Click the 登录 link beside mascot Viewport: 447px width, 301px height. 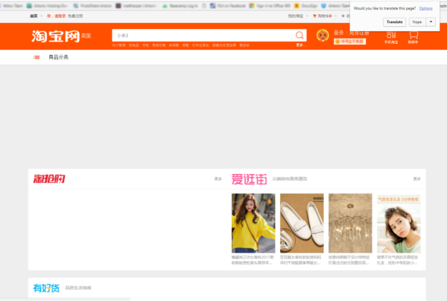339,33
